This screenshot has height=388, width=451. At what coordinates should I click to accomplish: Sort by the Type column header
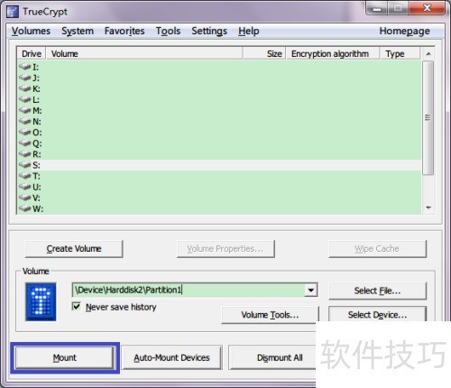(x=400, y=53)
